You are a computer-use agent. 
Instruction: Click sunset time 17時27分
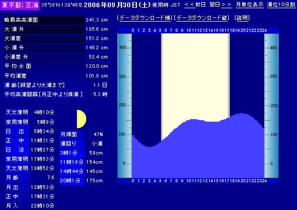point(43,150)
